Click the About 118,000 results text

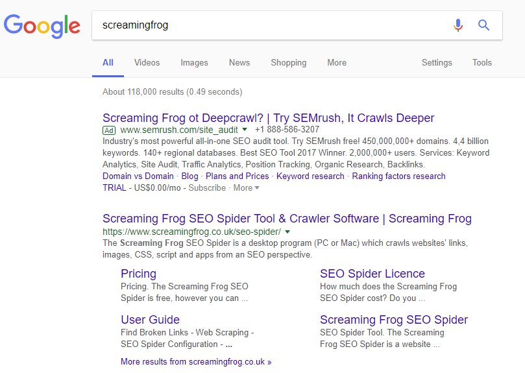point(172,91)
